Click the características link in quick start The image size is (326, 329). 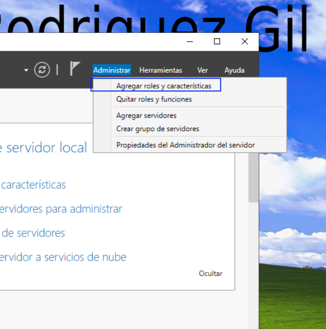click(x=33, y=184)
